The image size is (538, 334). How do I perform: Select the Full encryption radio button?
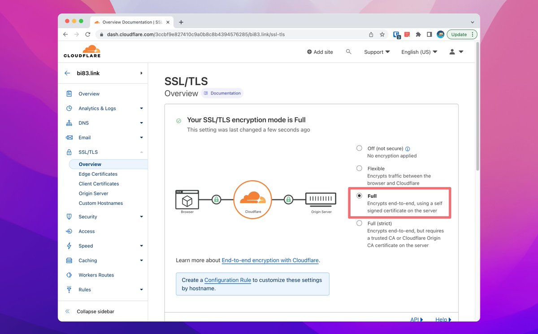pos(359,195)
